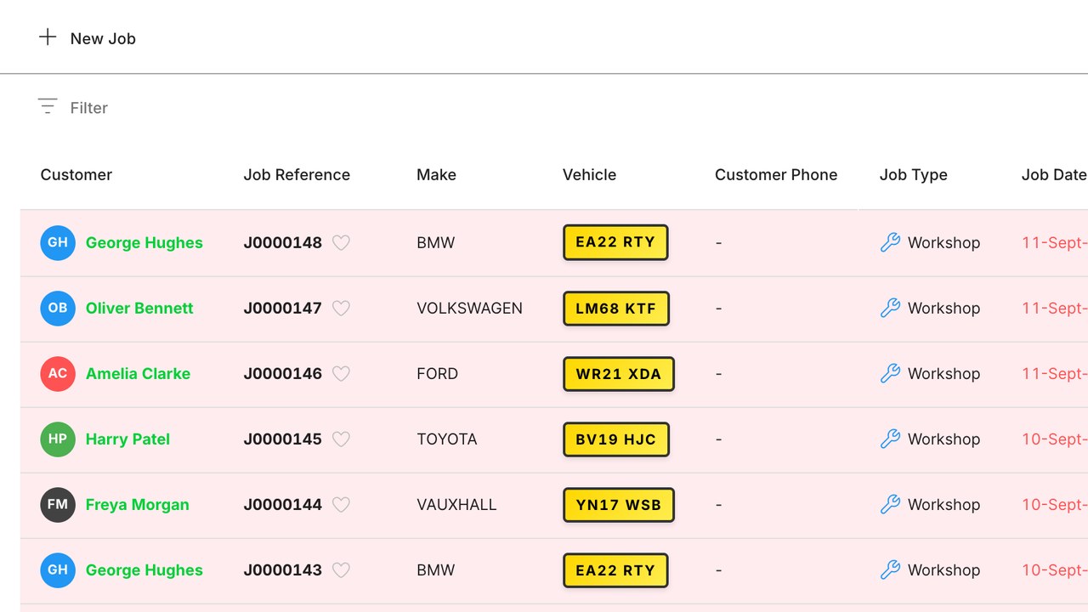Click wrench icon in Freya Morgan row
Screen dimensions: 1088x612
pos(890,504)
